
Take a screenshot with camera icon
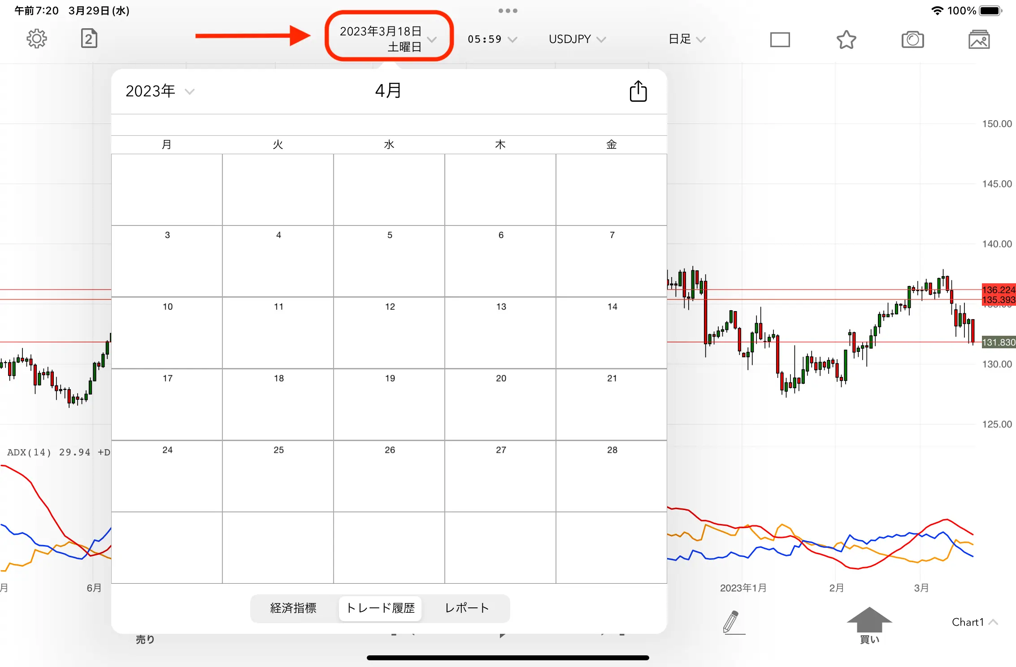(x=913, y=39)
